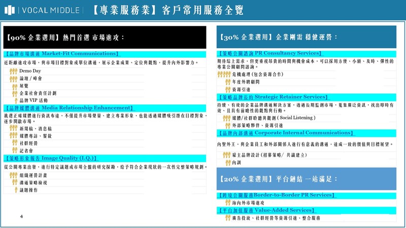Click the slide page number 4
The image size is (406, 228).
[21, 216]
